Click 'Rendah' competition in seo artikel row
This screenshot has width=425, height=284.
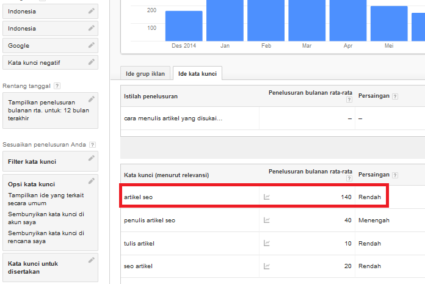pyautogui.click(x=369, y=266)
